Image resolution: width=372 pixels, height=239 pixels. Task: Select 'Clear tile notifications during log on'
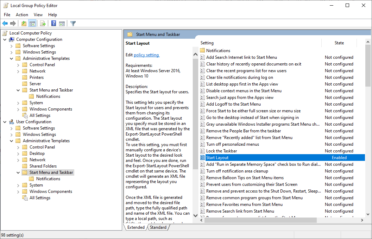pos(240,77)
